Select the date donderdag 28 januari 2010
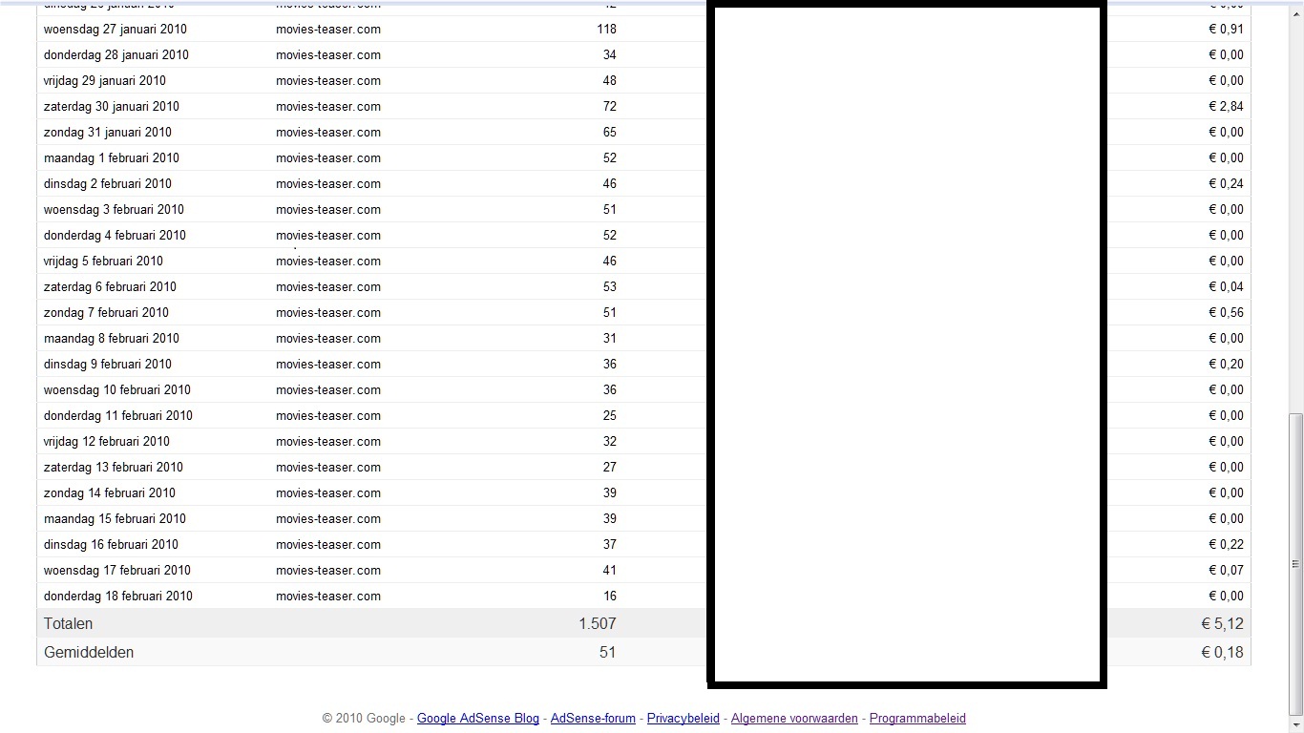The width and height of the screenshot is (1304, 733). (x=116, y=54)
